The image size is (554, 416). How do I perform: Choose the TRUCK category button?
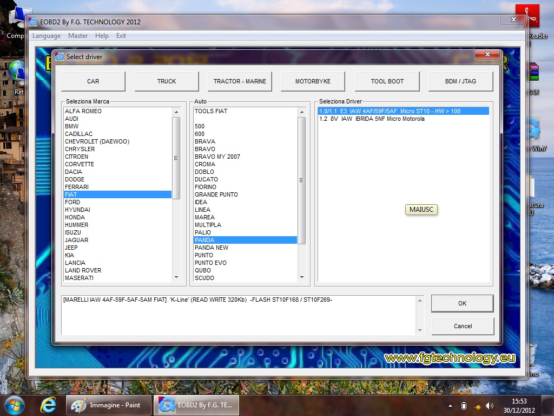click(x=167, y=81)
